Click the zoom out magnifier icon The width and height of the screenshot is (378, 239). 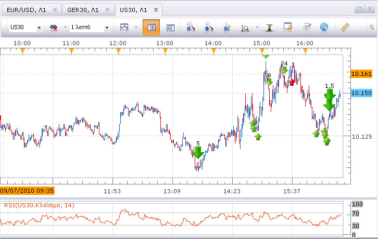(209, 27)
